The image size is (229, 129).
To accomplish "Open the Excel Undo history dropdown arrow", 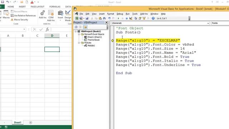I will pos(10,2).
